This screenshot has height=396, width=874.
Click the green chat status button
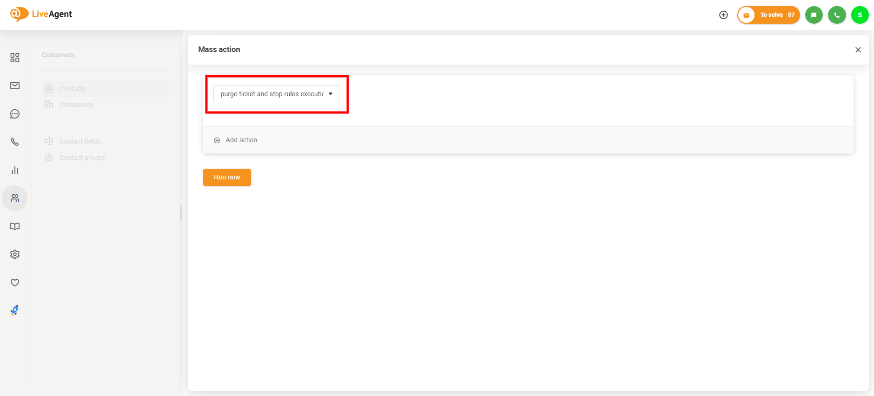[814, 15]
